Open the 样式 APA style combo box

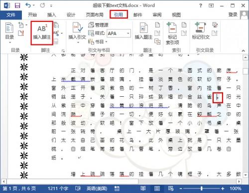click(x=119, y=33)
